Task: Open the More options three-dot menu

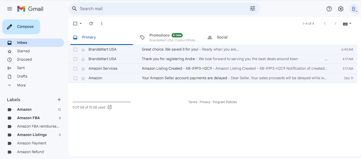Action: click(102, 24)
